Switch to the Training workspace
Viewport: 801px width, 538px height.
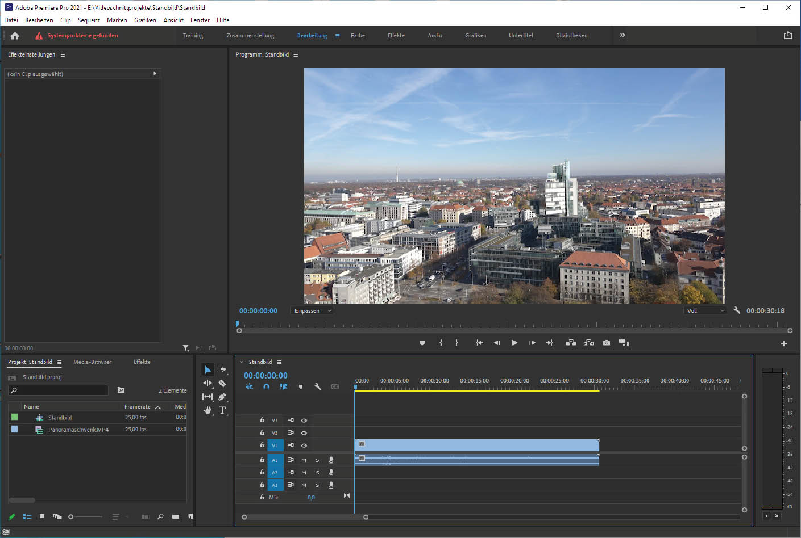coord(193,35)
